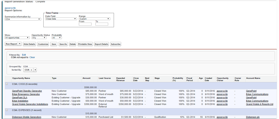This screenshot has width=279, height=119.
Task: Open the Run Report dropdown arrow
Action: point(20,44)
